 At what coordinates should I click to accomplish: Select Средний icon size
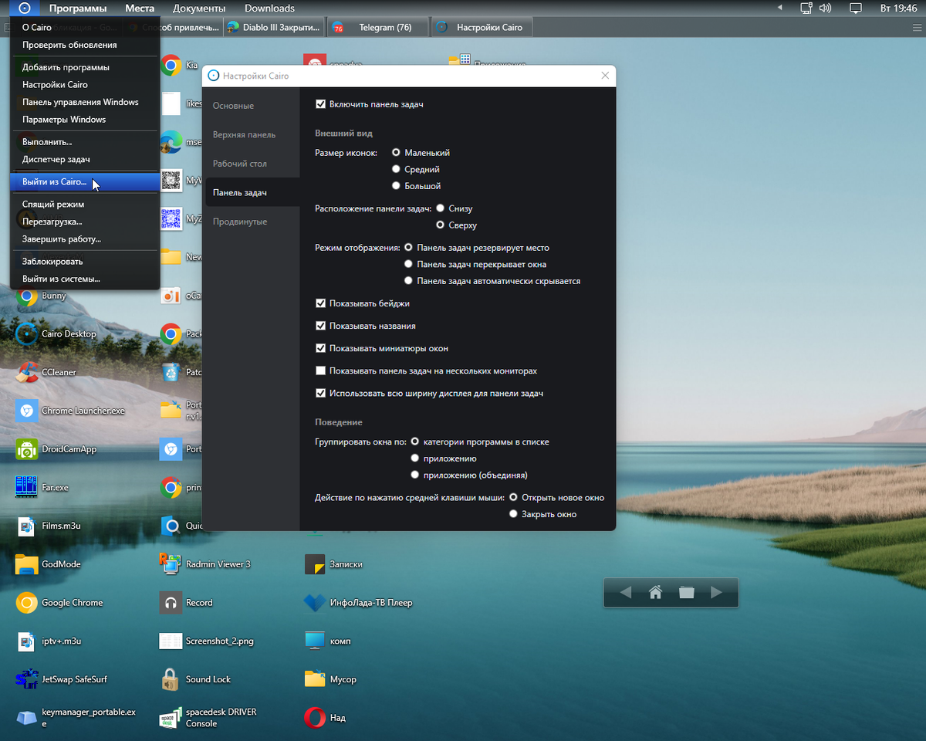point(397,169)
